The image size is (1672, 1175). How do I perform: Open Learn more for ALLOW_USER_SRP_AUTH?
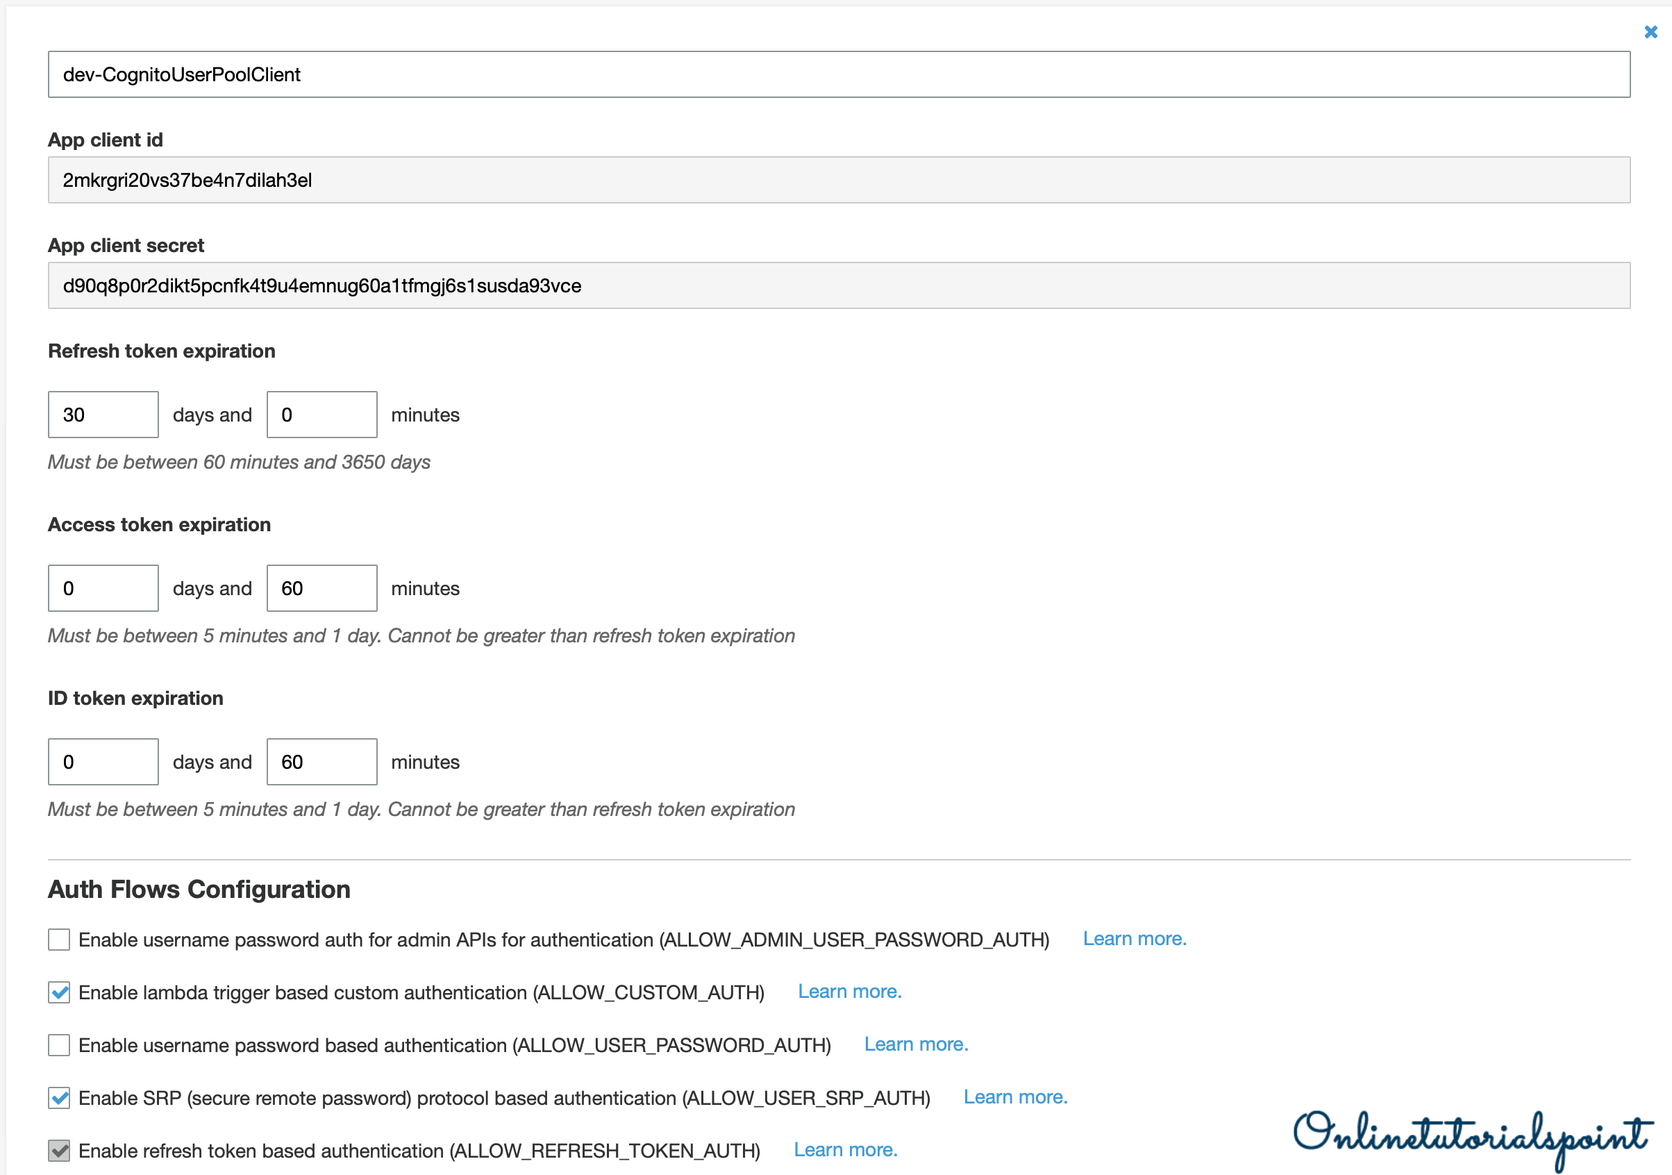[1014, 1097]
